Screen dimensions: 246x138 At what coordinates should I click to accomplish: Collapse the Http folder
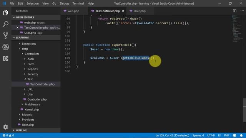coord(25,49)
